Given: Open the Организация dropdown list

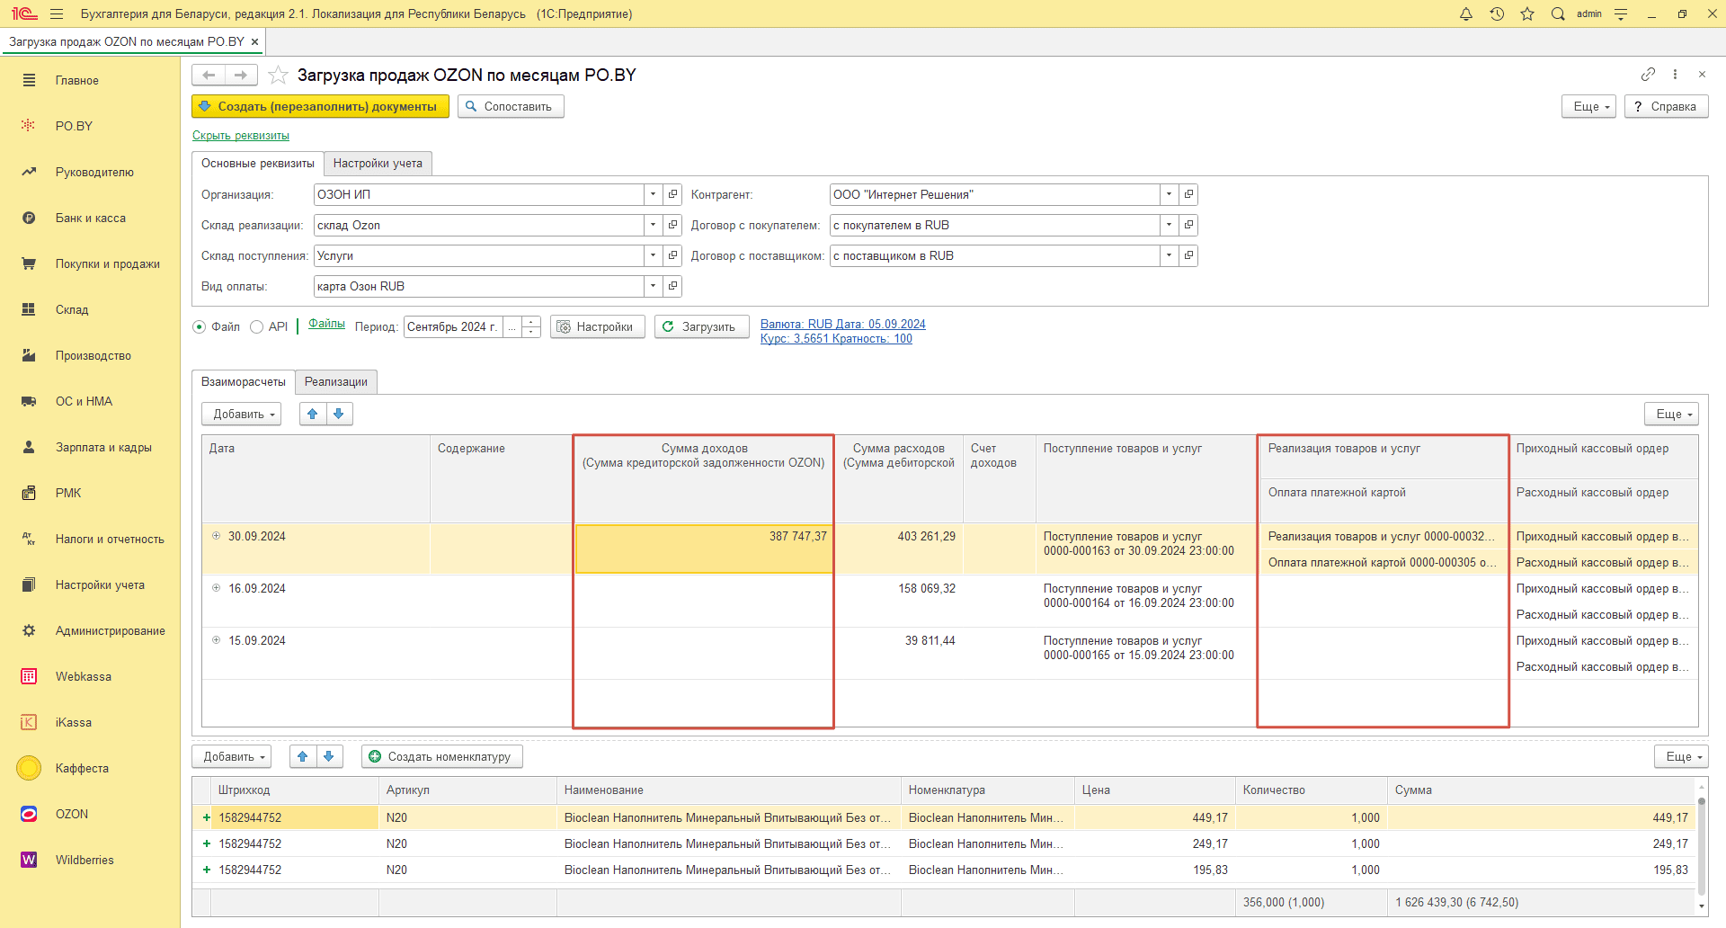Looking at the screenshot, I should pos(654,194).
